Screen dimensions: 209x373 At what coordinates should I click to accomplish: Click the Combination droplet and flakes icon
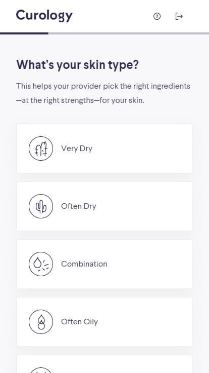tap(41, 264)
